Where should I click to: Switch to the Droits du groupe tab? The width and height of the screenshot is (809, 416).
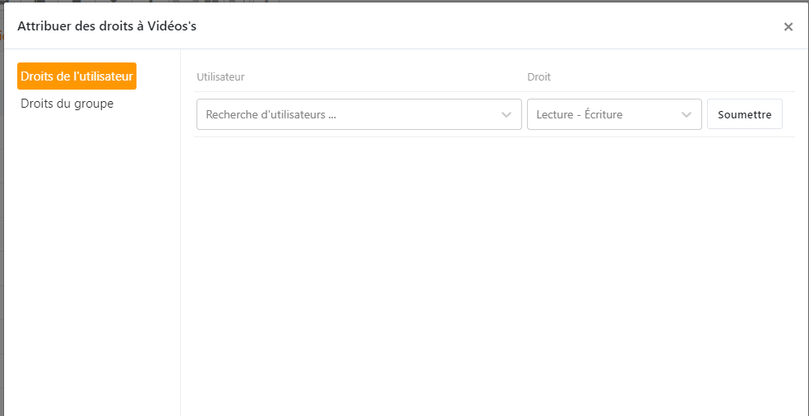[67, 104]
